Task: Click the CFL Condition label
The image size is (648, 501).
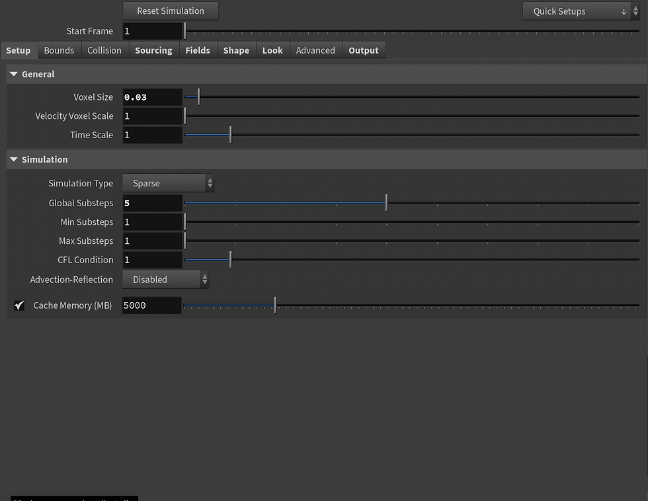Action: 85,260
